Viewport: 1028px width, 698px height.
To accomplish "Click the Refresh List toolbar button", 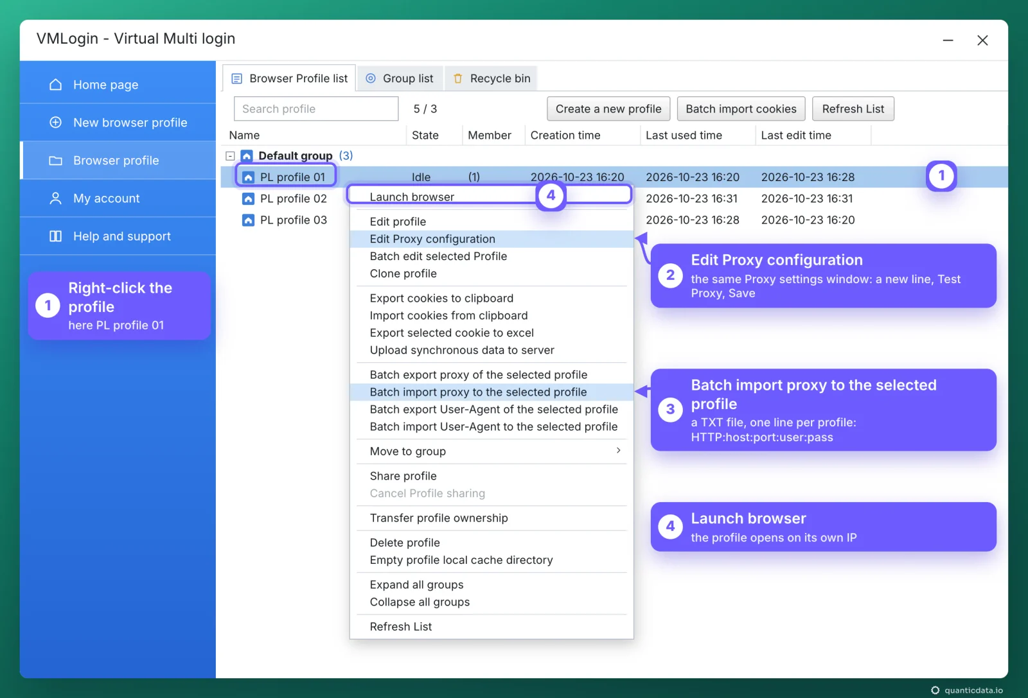I will click(x=853, y=109).
